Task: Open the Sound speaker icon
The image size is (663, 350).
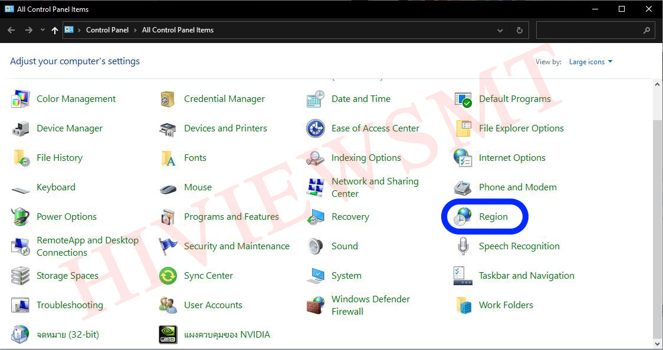Action: click(x=316, y=246)
